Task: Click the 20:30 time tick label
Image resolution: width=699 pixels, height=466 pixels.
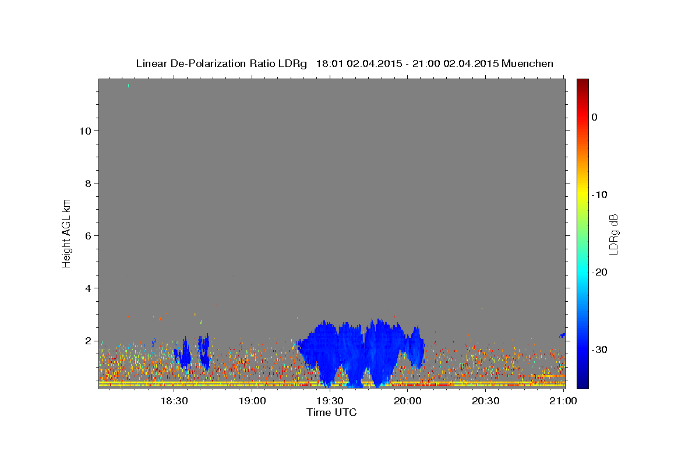Action: click(485, 401)
